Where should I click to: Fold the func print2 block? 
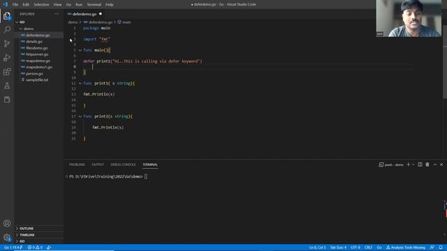point(80,116)
